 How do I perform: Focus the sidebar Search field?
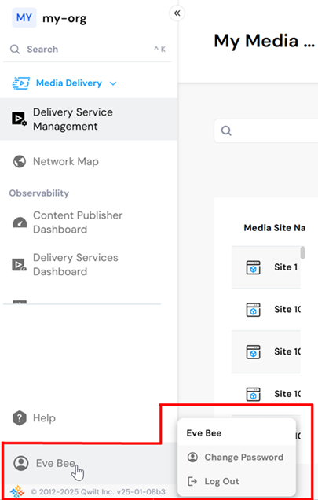point(87,49)
